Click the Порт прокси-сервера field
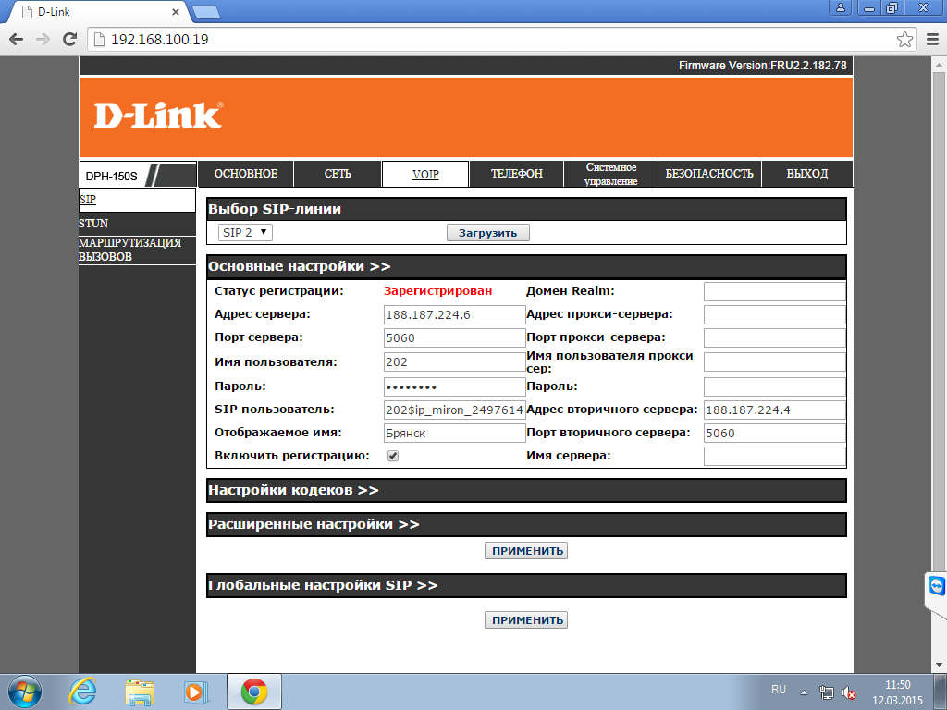 point(774,337)
